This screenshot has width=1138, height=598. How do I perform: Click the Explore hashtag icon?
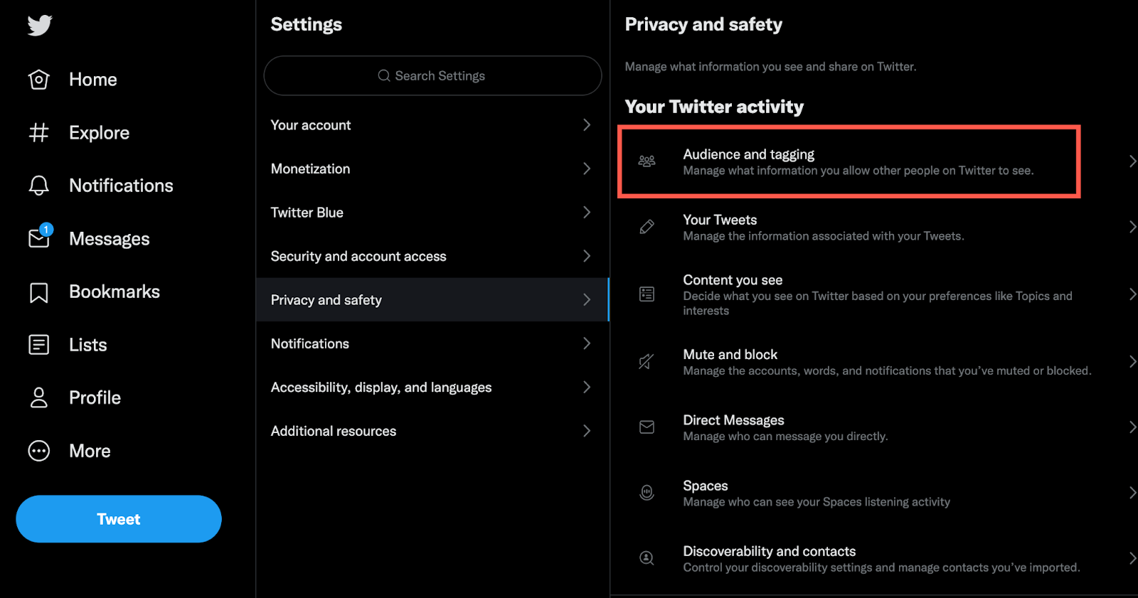point(39,133)
